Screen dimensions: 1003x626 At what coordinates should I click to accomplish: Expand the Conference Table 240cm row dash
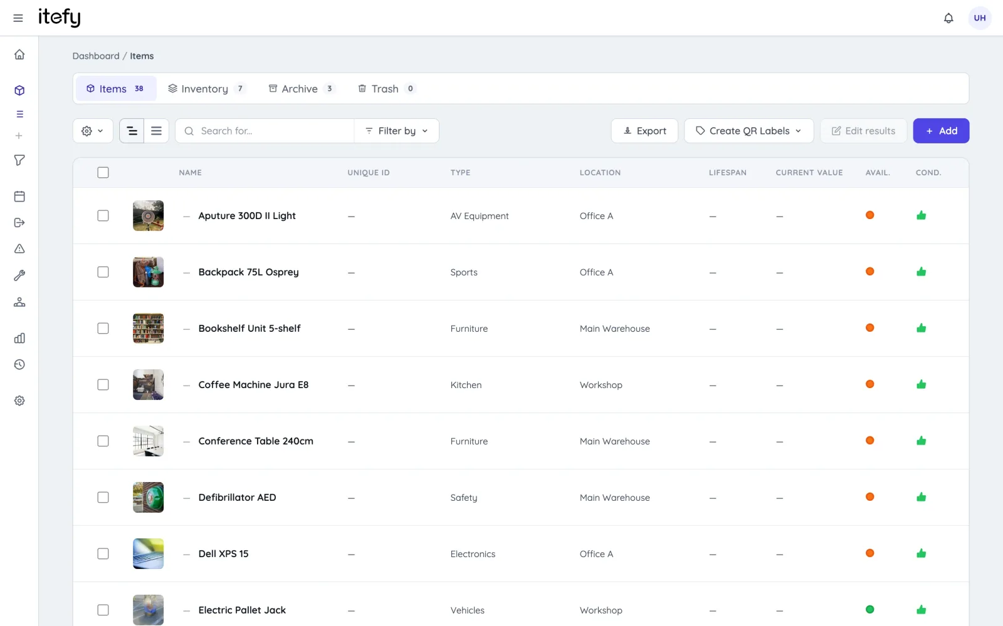click(186, 441)
